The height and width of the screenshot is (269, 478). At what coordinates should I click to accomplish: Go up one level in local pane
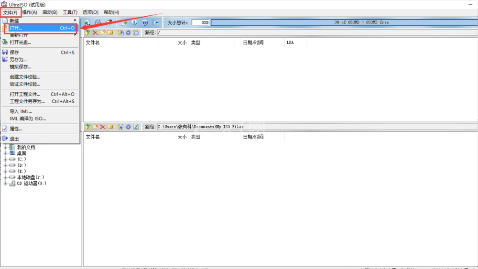pyautogui.click(x=88, y=127)
